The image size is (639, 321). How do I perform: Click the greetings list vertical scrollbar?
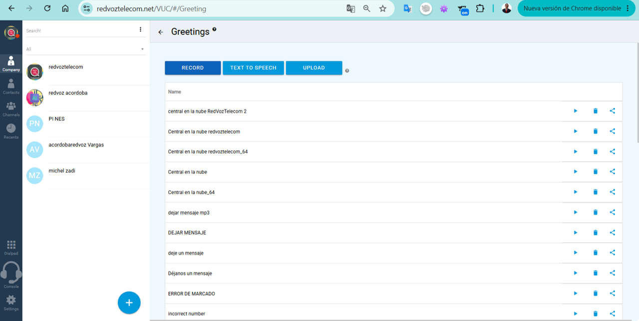tap(637, 92)
